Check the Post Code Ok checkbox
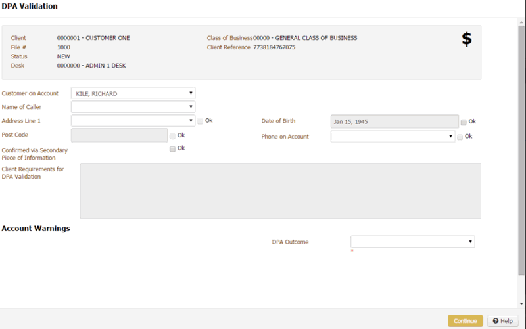This screenshot has height=329, width=526. click(172, 136)
